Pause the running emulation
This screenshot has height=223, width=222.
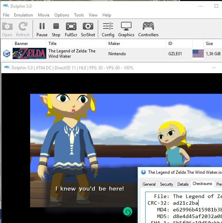(x=42, y=29)
